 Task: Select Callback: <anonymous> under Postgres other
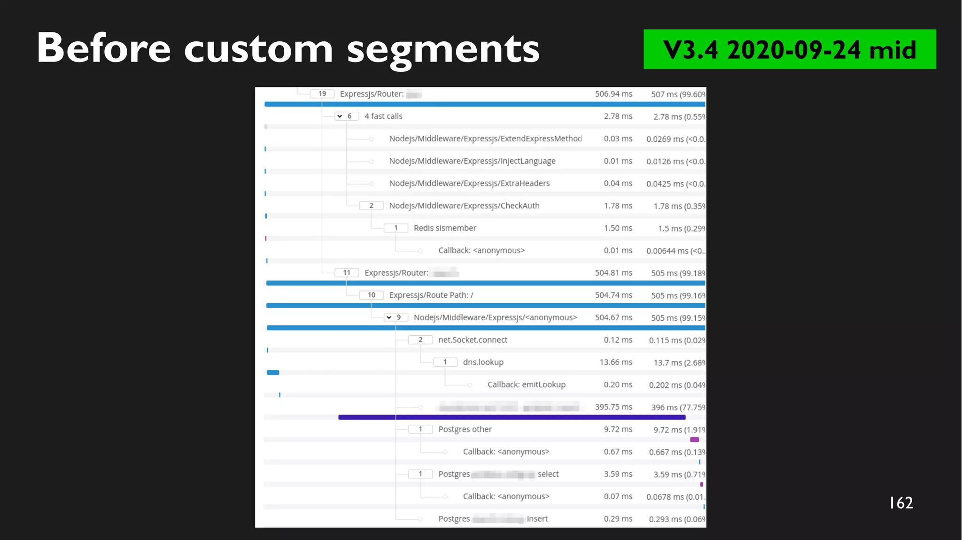[506, 452]
